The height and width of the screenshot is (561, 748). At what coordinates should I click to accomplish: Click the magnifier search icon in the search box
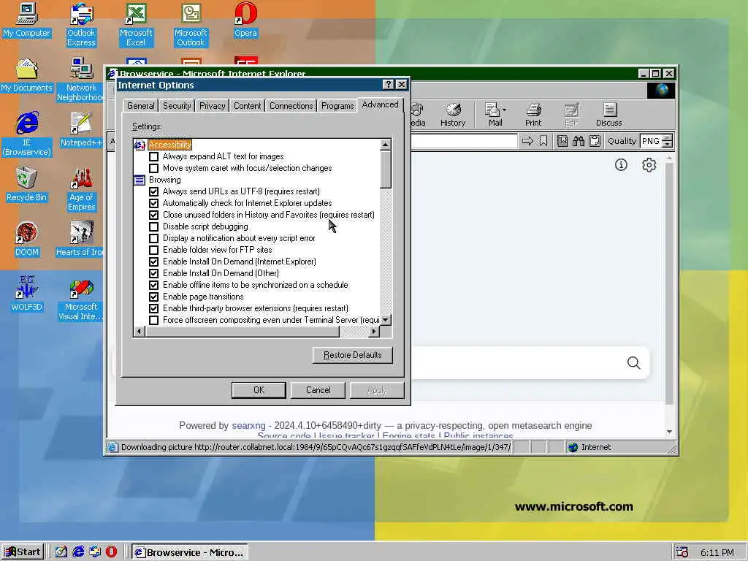633,363
